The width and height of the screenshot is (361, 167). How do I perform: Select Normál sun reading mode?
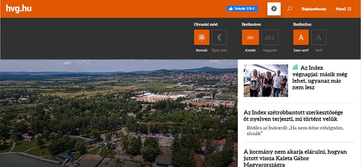click(x=202, y=38)
